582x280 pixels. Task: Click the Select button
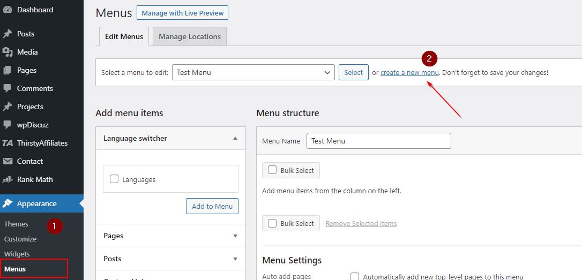353,72
